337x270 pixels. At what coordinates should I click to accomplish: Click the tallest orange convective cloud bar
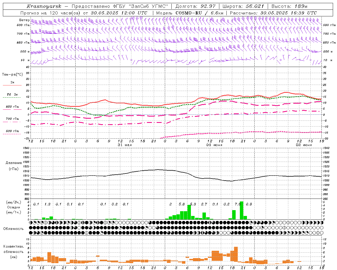coord(236,254)
